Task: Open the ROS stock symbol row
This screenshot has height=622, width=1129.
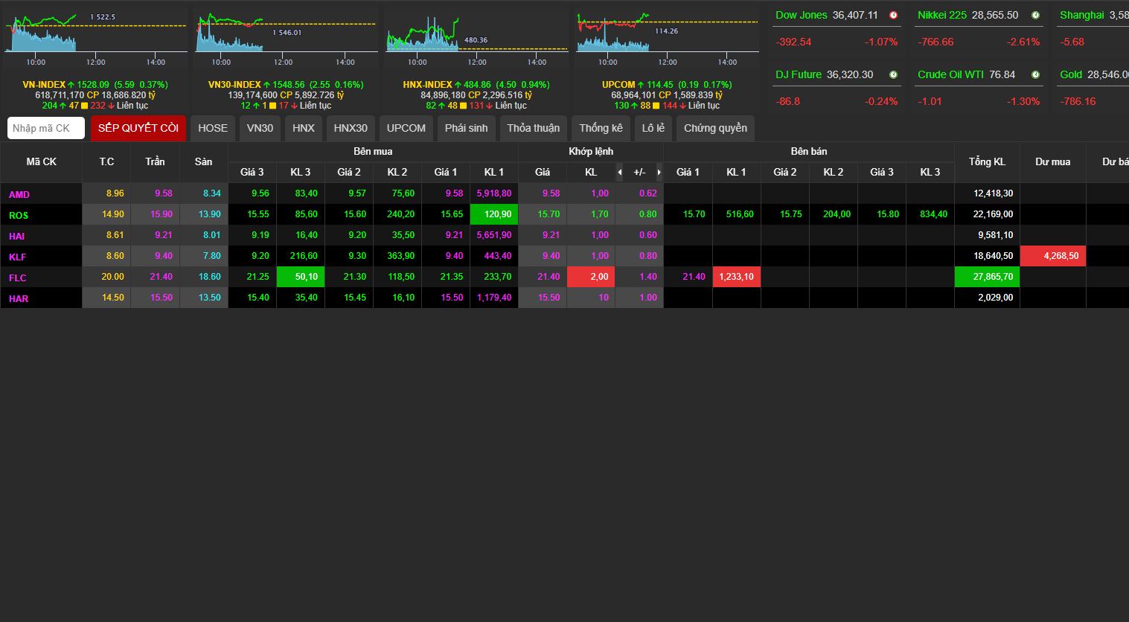Action: [19, 215]
